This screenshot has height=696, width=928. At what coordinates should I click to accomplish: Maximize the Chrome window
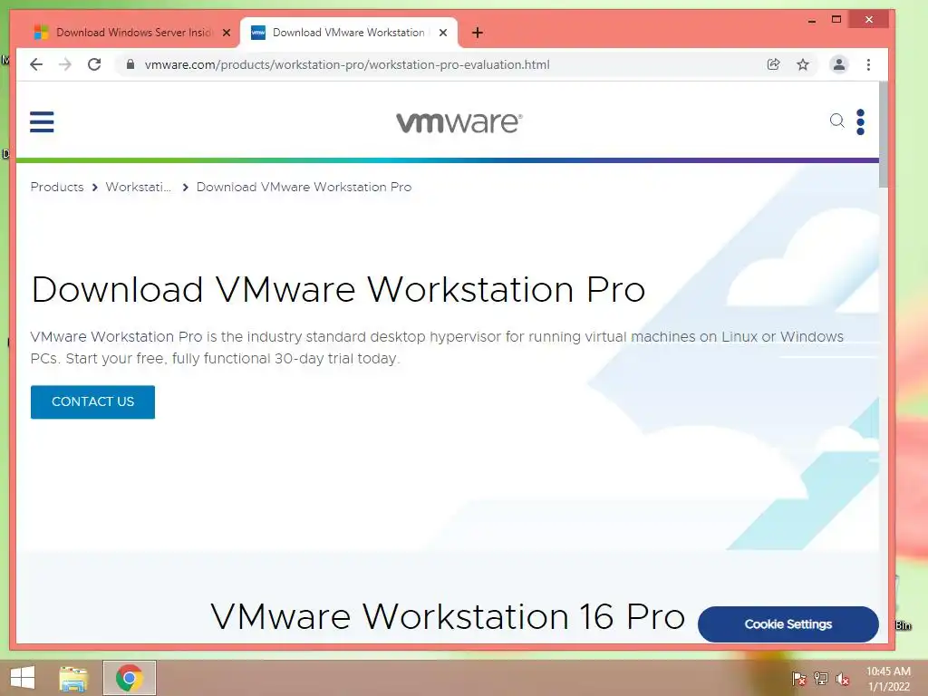(836, 20)
